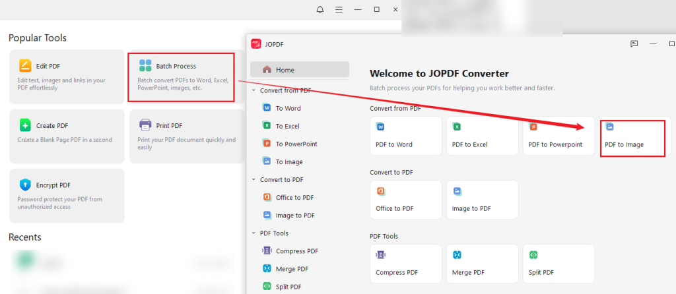Open PDF to Powerpoint card label
This screenshot has width=676, height=294.
pyautogui.click(x=555, y=144)
